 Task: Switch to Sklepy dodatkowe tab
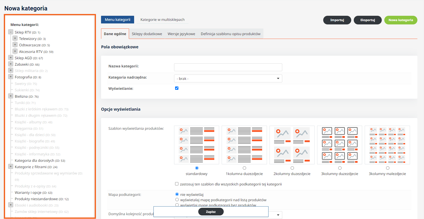pyautogui.click(x=147, y=34)
